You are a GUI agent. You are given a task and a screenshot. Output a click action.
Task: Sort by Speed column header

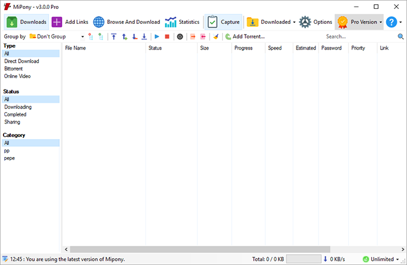(x=279, y=48)
